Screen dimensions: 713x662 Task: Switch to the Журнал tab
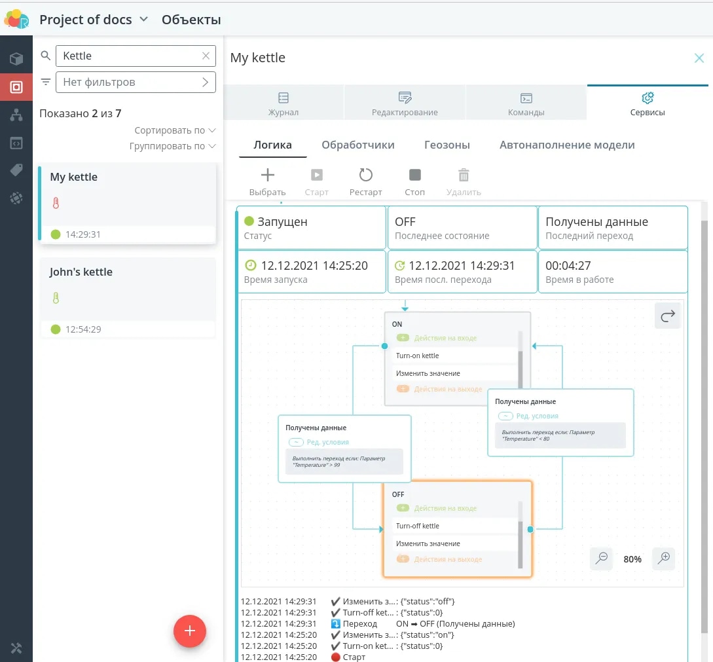point(283,104)
